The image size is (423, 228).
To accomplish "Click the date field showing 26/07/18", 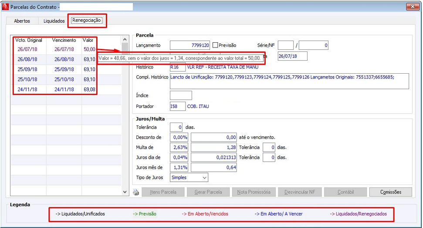I will 293,56.
